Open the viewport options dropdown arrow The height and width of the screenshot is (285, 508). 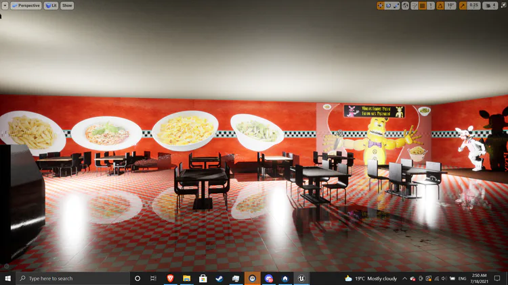tap(5, 5)
